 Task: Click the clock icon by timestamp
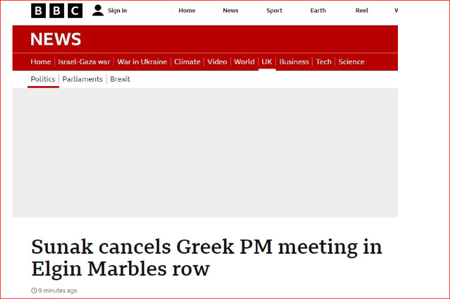34,291
